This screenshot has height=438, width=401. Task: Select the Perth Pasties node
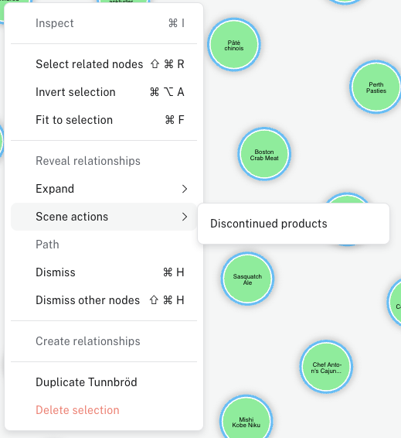pos(376,87)
